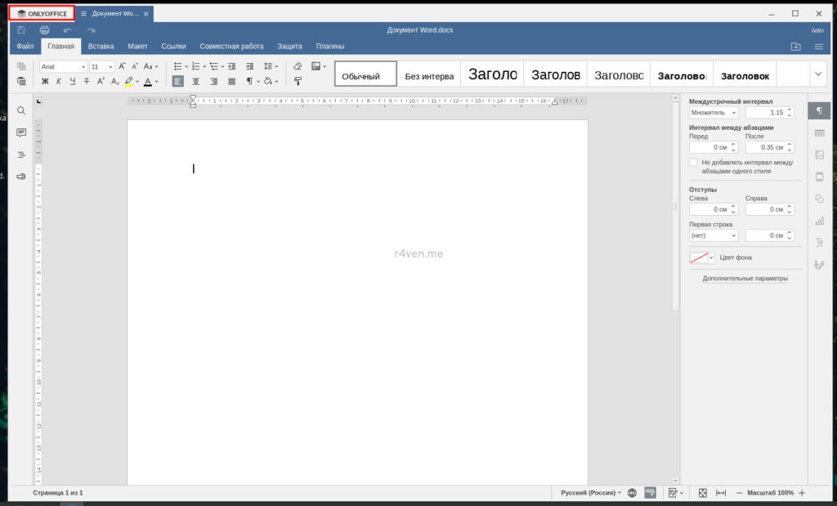Open the Первая строка indent dropdown

pyautogui.click(x=713, y=235)
